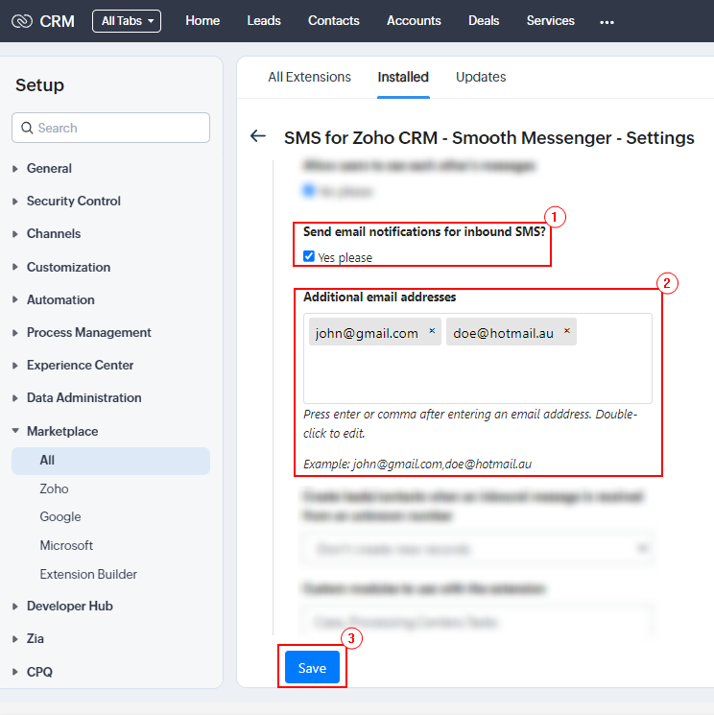Expand the Channels section

(54, 234)
